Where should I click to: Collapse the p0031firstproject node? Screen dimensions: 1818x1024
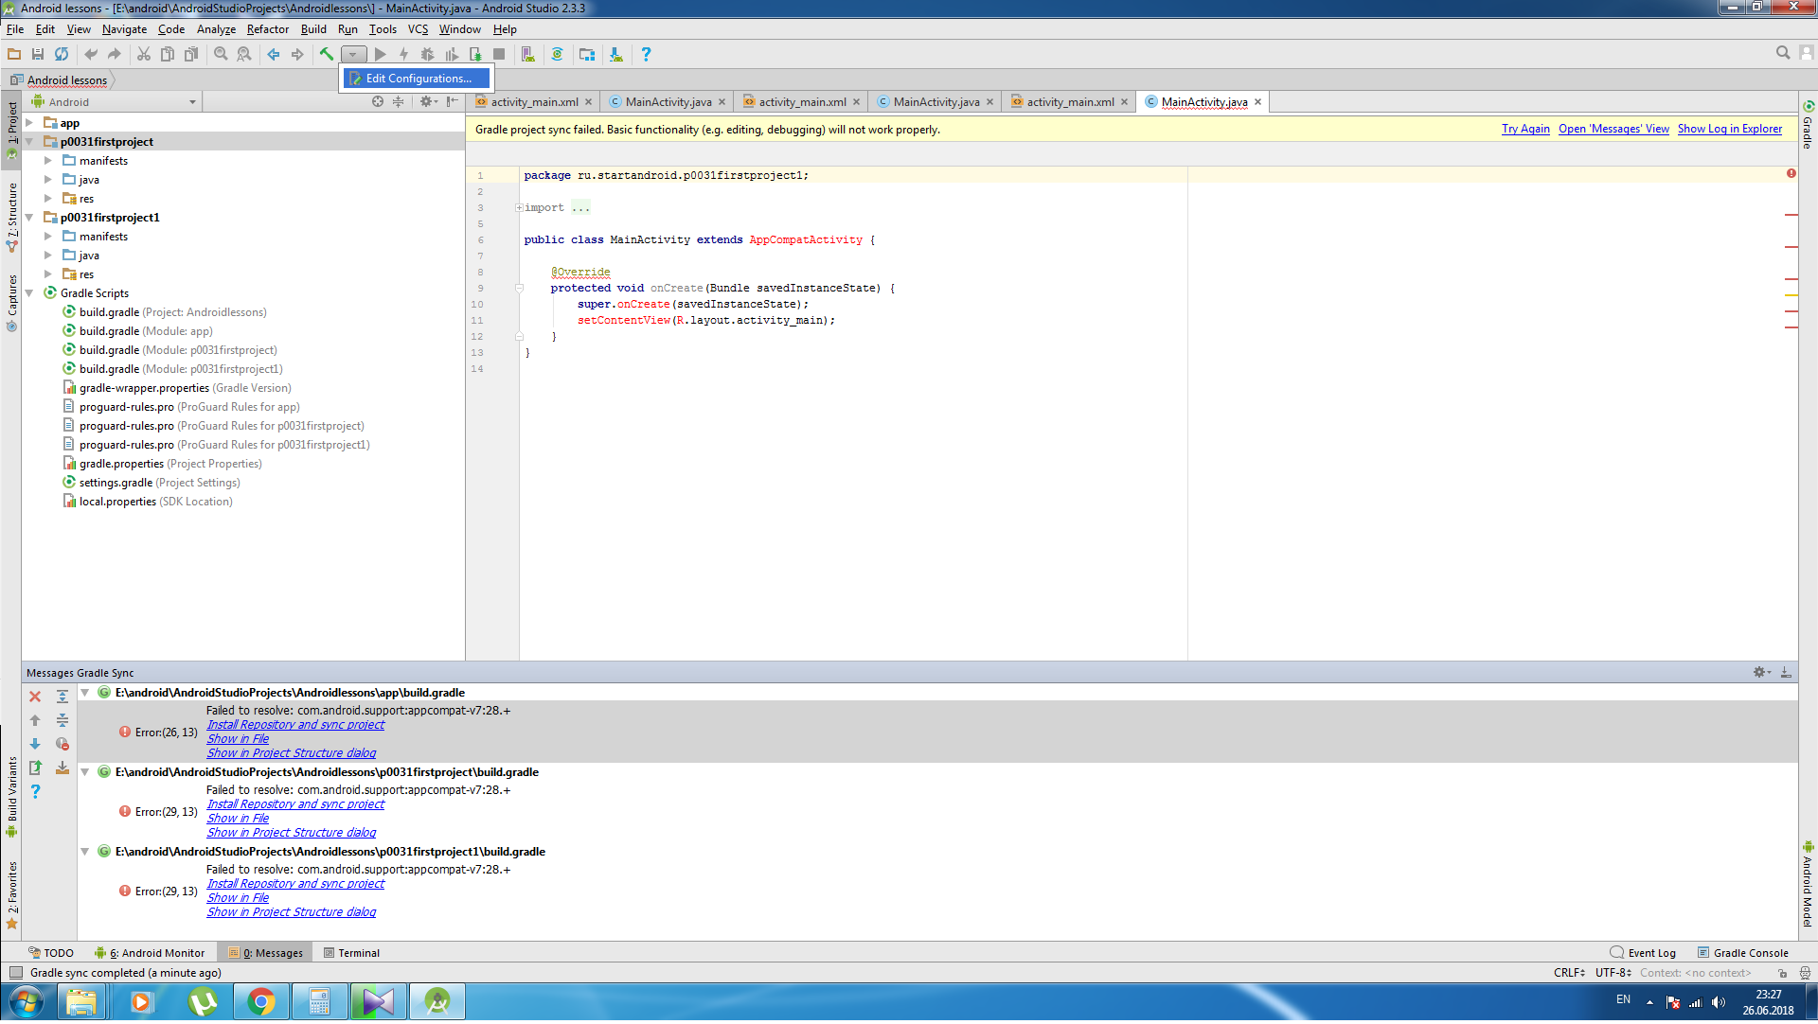(29, 142)
